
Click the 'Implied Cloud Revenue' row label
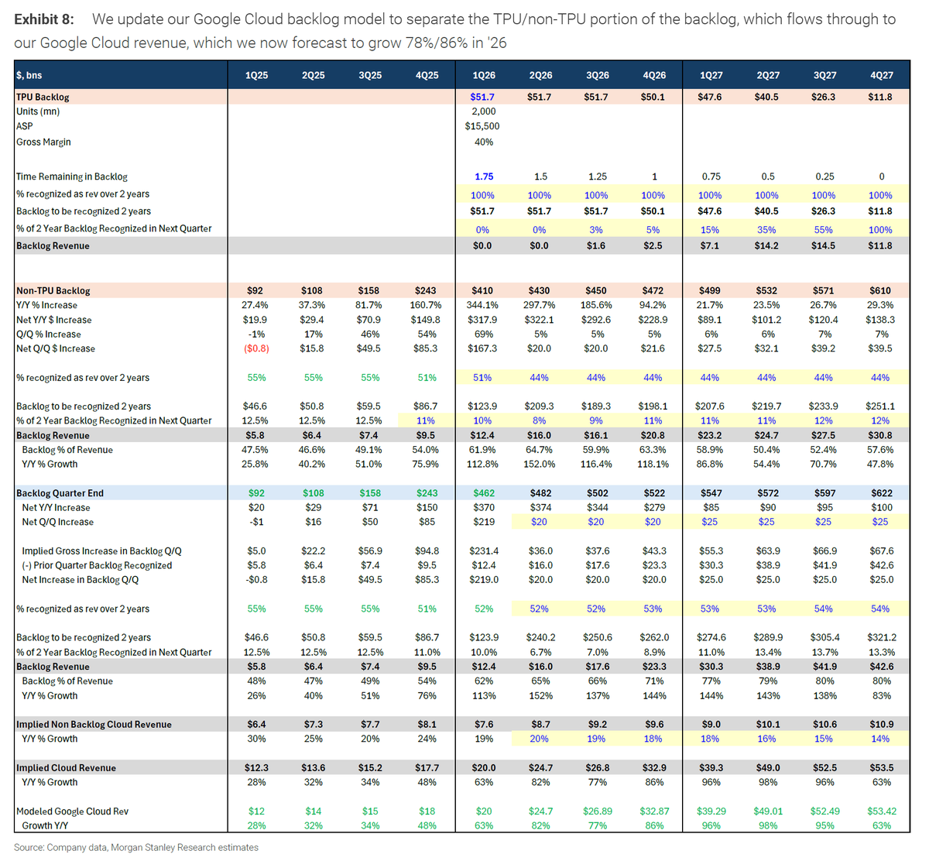point(66,768)
